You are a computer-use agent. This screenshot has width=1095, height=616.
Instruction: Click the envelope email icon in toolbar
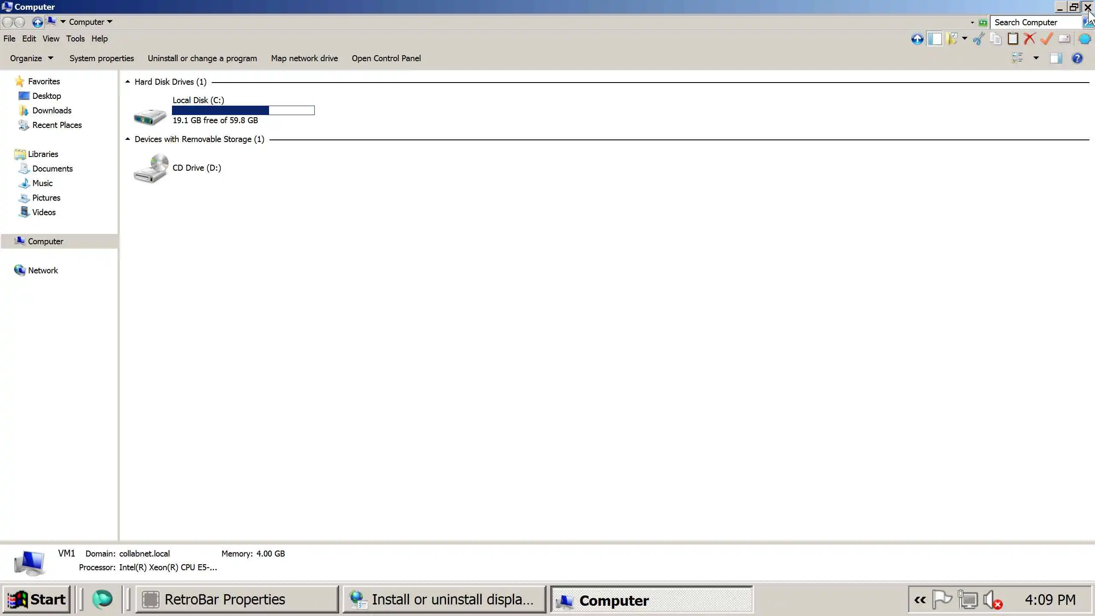point(1064,39)
